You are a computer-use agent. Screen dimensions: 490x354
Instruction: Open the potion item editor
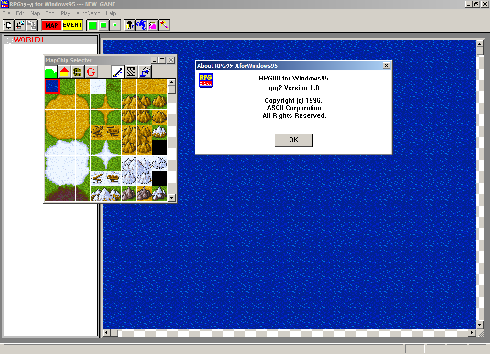(153, 25)
